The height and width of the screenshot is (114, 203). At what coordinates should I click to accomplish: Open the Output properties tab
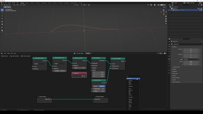coord(169,47)
